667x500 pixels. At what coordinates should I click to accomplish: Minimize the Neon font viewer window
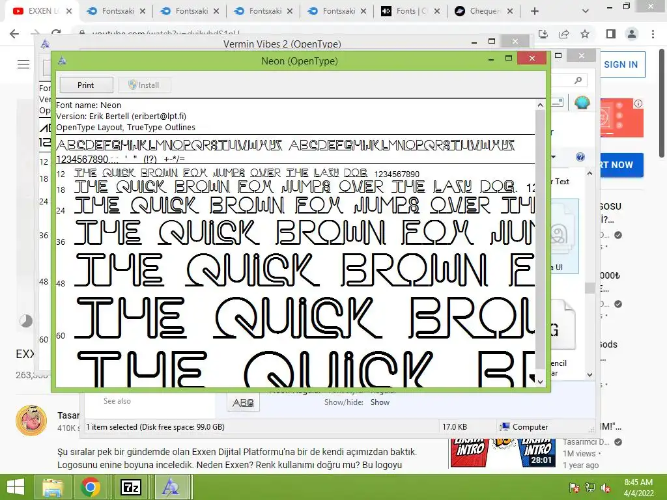coord(491,58)
